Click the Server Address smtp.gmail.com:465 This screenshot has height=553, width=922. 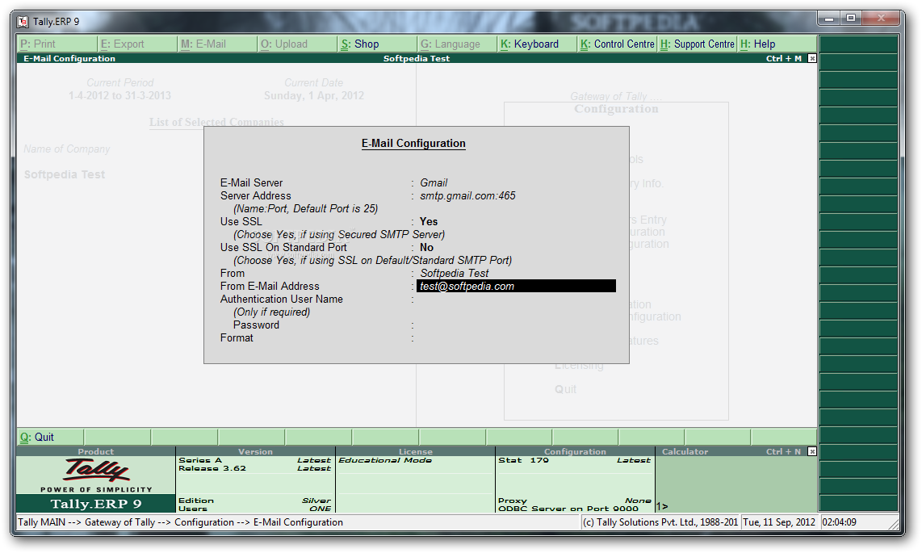(x=467, y=195)
